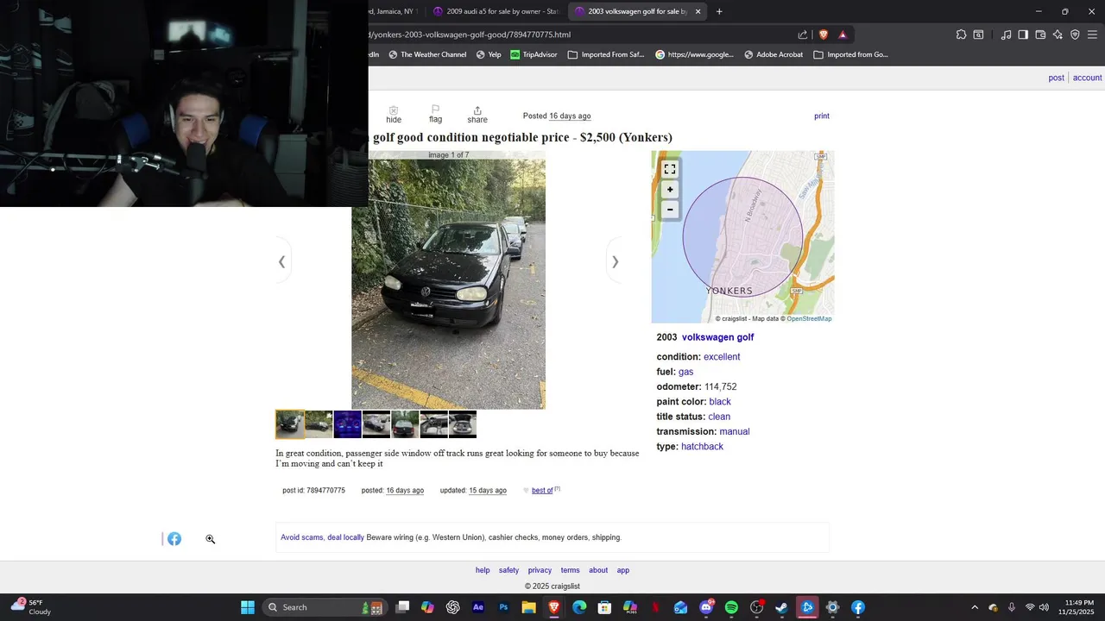Open the Yelp bookmark
This screenshot has height=621, width=1105.
click(x=489, y=54)
